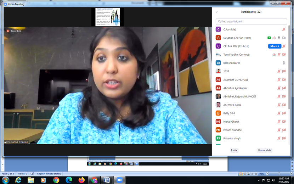The image size is (294, 184).
Task: Switch to Microsoft Word in the taskbar
Action: (x=107, y=180)
